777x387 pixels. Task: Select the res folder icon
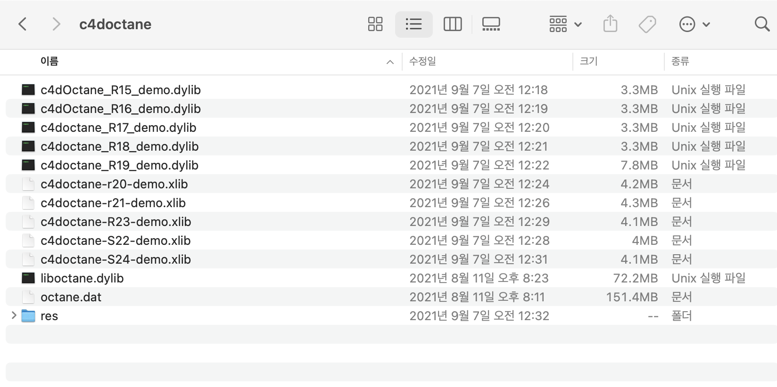click(28, 316)
